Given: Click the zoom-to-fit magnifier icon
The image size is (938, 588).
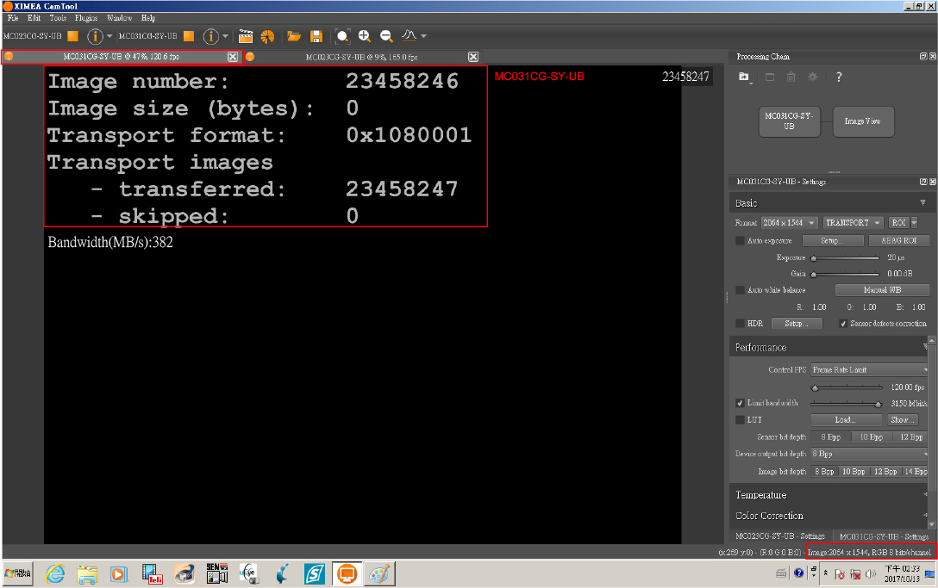Looking at the screenshot, I should coord(343,36).
